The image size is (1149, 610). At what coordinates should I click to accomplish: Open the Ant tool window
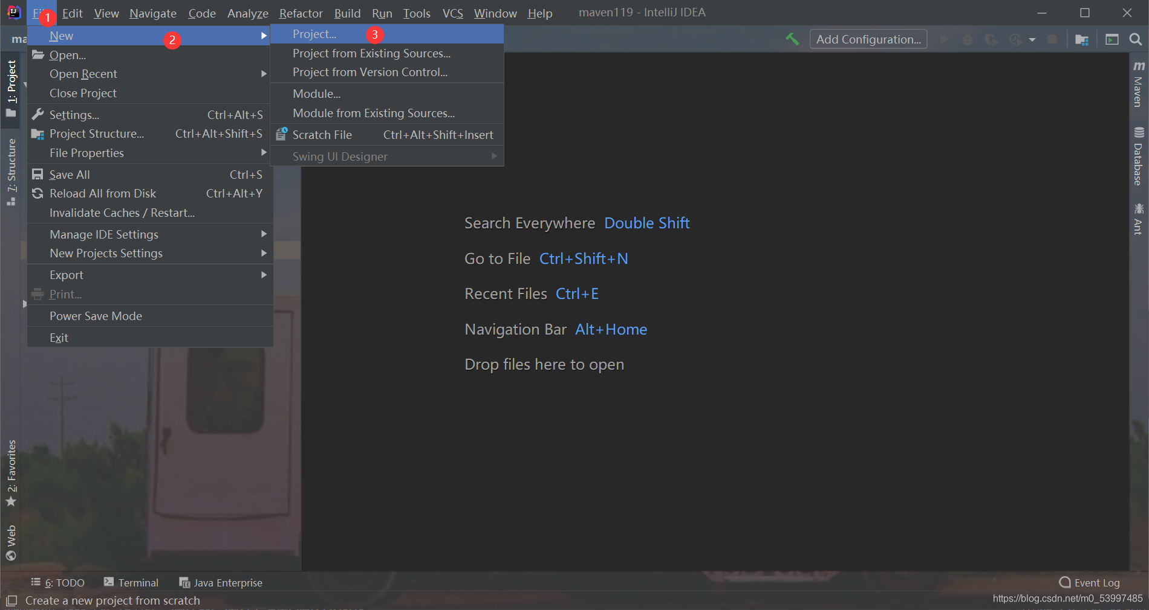(x=1139, y=219)
